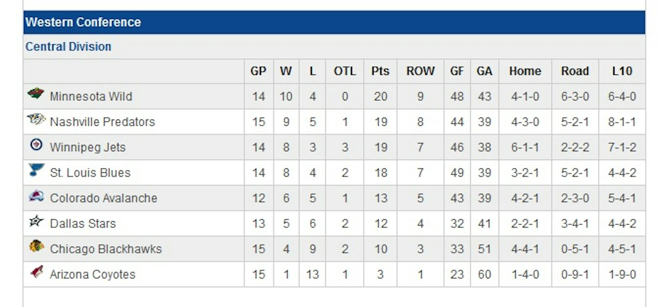
Task: Open the Arizona Coyotes team name link
Action: point(93,274)
